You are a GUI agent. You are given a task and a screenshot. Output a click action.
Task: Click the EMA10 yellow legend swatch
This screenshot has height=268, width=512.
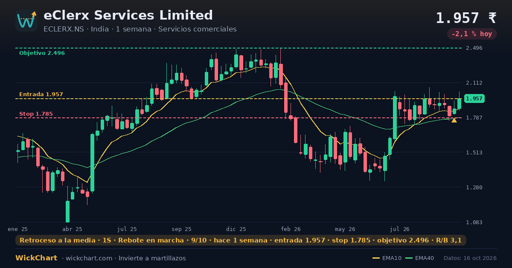(376, 258)
